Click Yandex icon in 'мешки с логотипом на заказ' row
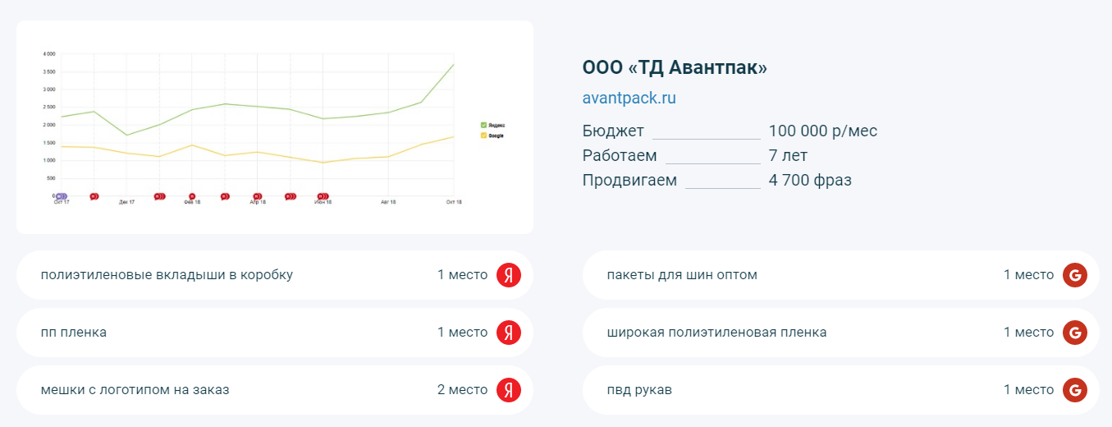The image size is (1112, 427). [x=509, y=390]
